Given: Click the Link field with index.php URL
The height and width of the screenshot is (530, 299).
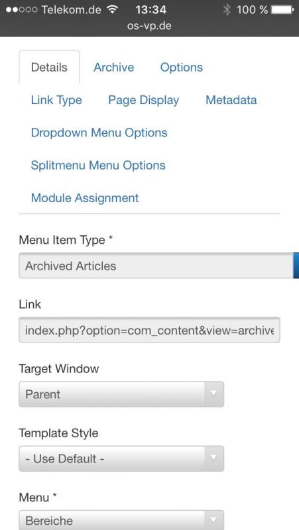Looking at the screenshot, I should click(149, 330).
